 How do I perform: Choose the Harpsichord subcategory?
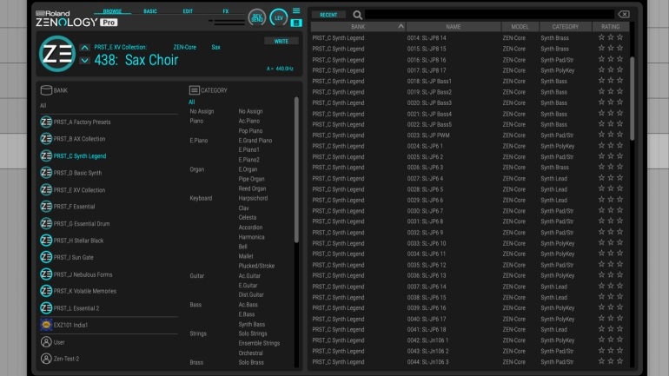(253, 198)
